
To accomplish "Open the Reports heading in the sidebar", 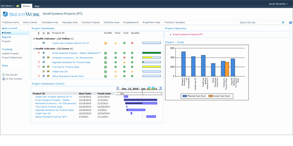I will (x=7, y=37).
